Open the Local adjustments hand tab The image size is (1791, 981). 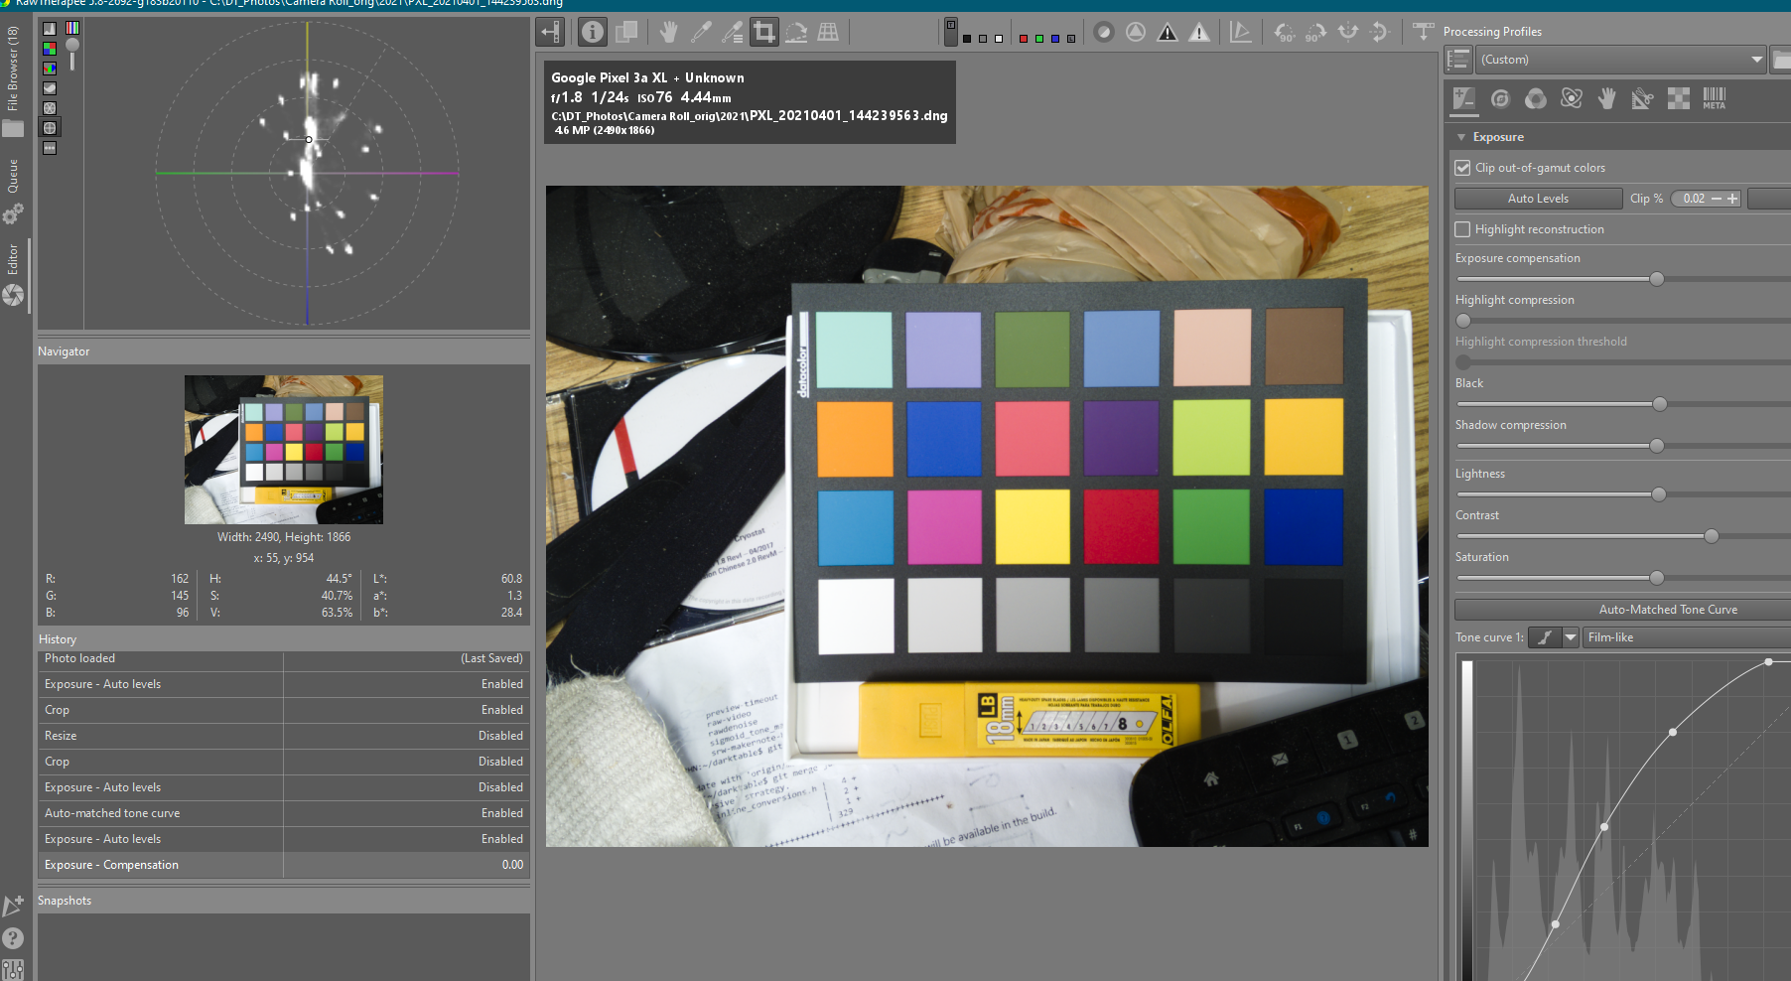1607,98
